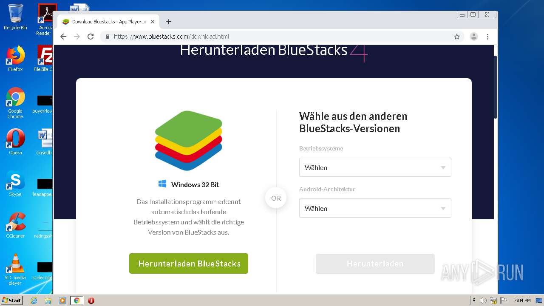This screenshot has height=306, width=544.
Task: Click the Windows logo beside Windows 32 Bit
Action: tap(162, 184)
